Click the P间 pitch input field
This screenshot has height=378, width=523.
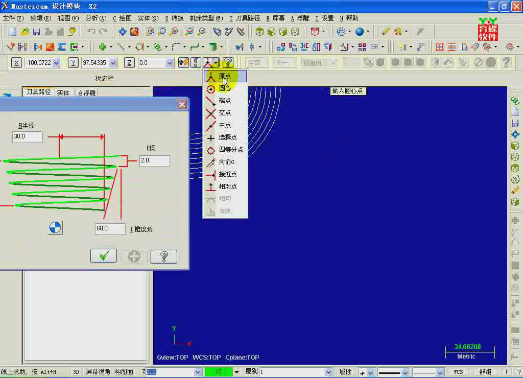pos(154,161)
